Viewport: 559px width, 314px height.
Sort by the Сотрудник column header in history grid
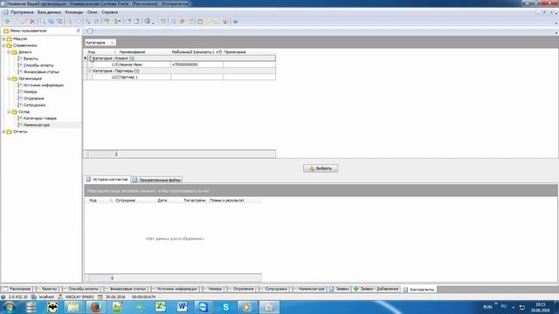135,201
